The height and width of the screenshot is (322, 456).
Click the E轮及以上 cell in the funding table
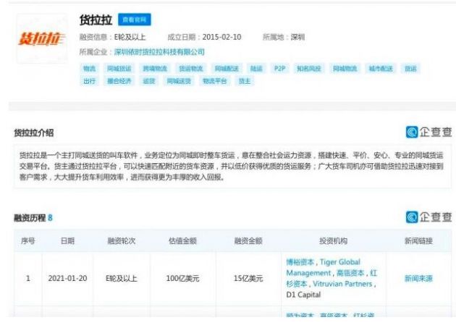coord(122,279)
